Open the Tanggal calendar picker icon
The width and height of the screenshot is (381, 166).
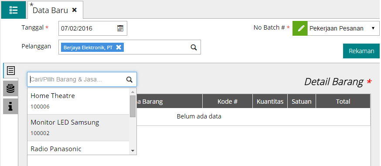click(120, 28)
